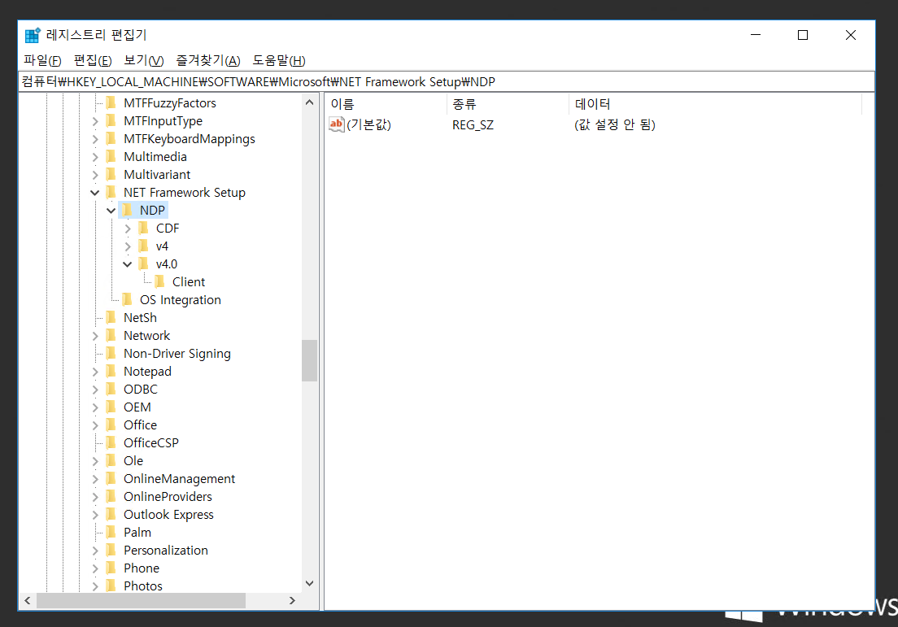Click the folder icon next to NetSh

click(x=111, y=318)
